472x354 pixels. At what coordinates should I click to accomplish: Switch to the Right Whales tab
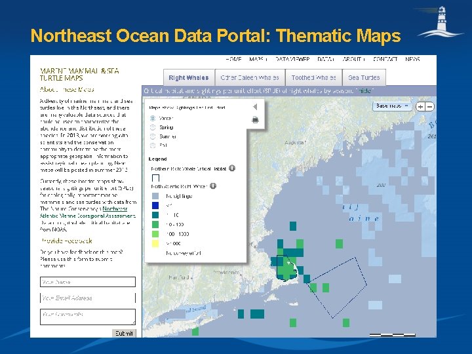(189, 77)
